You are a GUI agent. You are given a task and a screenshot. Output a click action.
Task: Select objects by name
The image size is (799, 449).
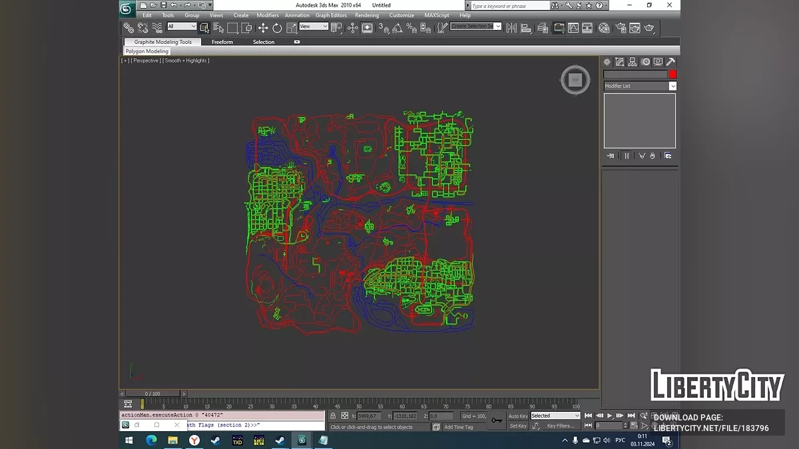coord(220,27)
